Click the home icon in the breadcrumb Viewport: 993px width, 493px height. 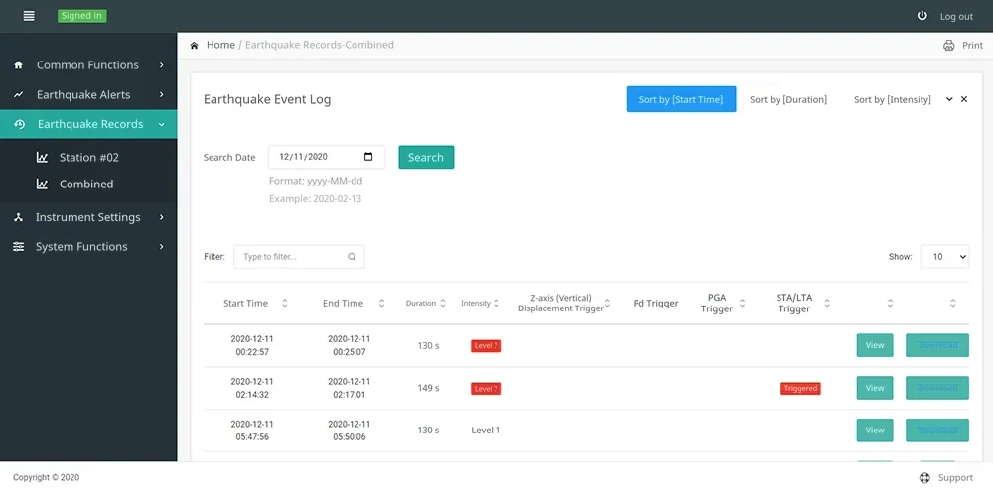click(x=194, y=45)
